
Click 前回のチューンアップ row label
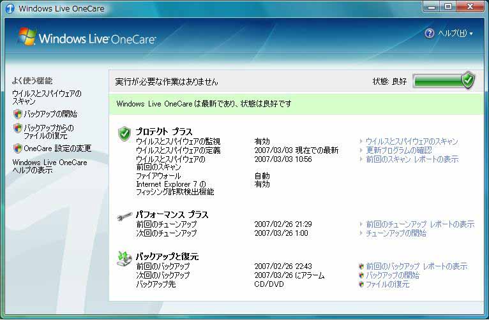pos(167,224)
